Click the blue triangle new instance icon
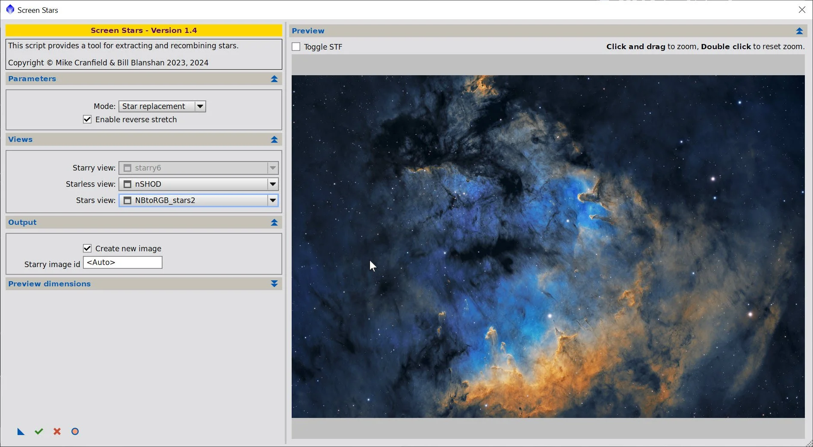Image resolution: width=813 pixels, height=447 pixels. point(21,432)
